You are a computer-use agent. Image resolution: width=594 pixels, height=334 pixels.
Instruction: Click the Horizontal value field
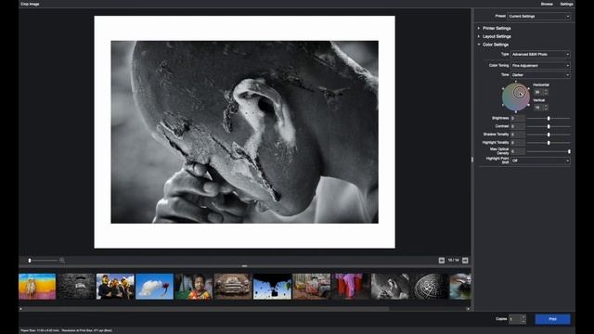click(538, 92)
